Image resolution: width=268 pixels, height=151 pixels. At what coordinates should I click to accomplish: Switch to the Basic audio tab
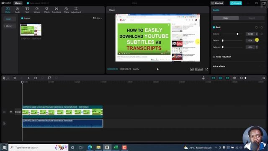tap(226, 18)
